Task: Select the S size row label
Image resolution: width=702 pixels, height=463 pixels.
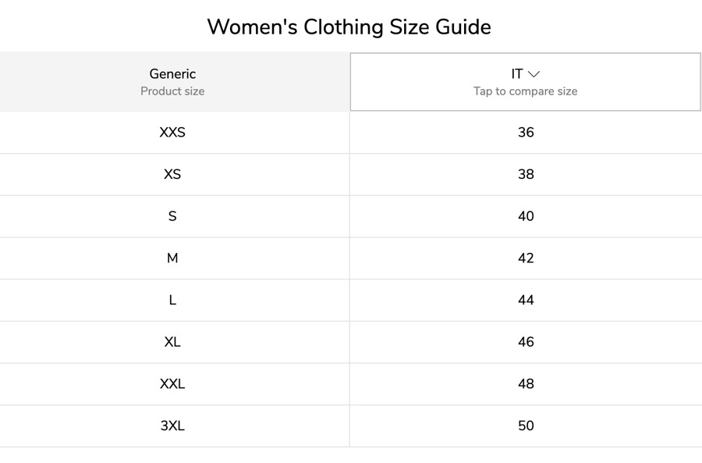Action: tap(172, 216)
